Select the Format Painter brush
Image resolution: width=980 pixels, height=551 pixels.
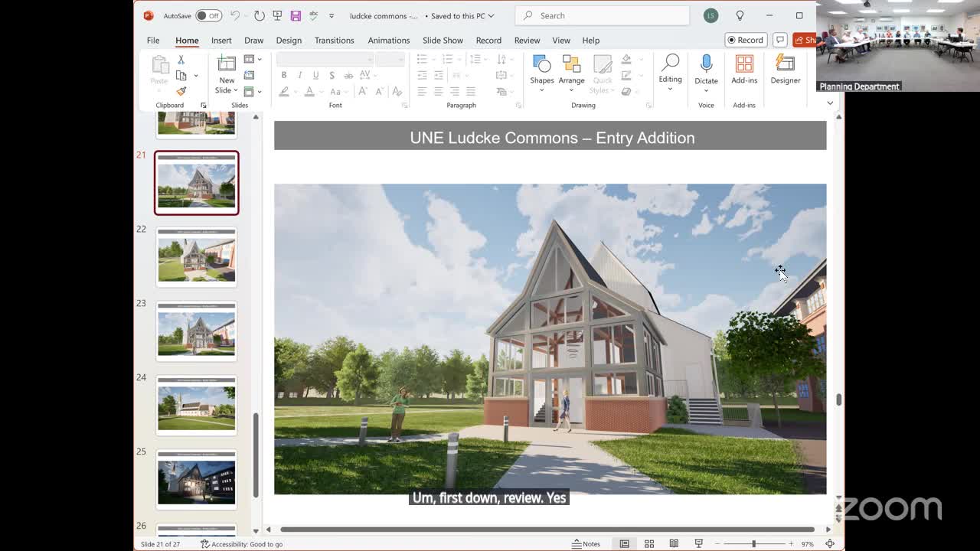pos(181,91)
